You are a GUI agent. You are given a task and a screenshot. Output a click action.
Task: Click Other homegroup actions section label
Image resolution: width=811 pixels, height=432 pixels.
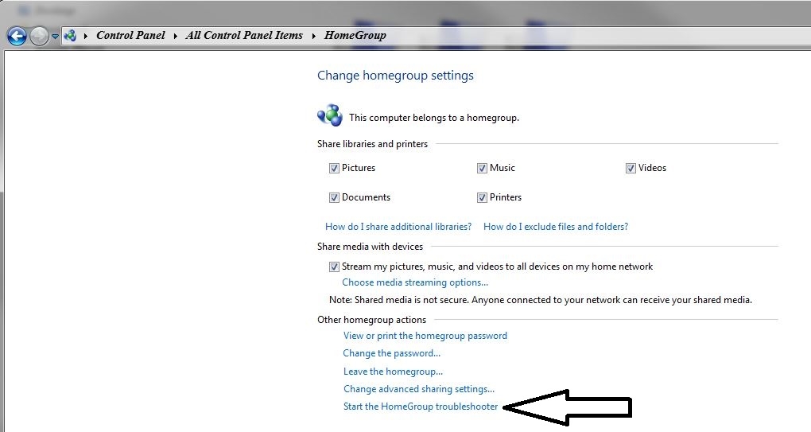[x=371, y=320]
